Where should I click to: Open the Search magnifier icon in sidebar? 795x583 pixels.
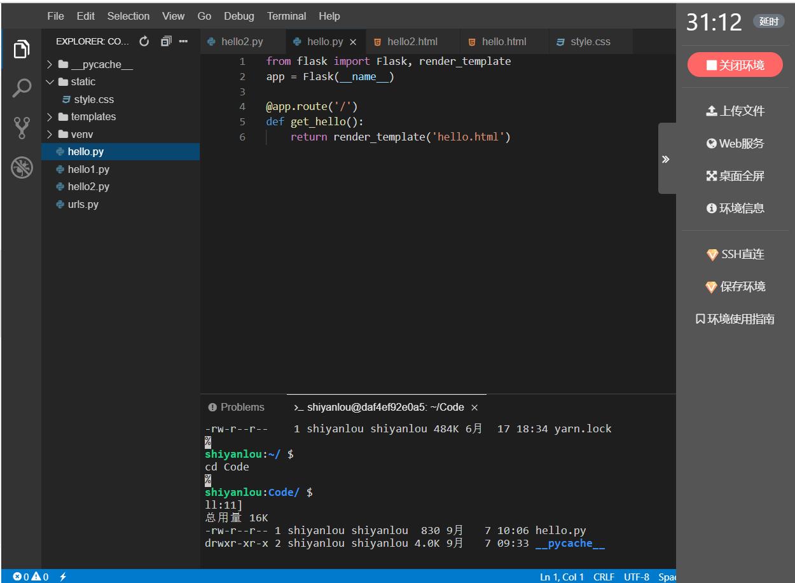click(21, 88)
